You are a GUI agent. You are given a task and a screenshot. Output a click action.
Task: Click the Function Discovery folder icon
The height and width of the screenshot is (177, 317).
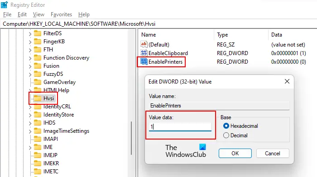[x=38, y=58]
